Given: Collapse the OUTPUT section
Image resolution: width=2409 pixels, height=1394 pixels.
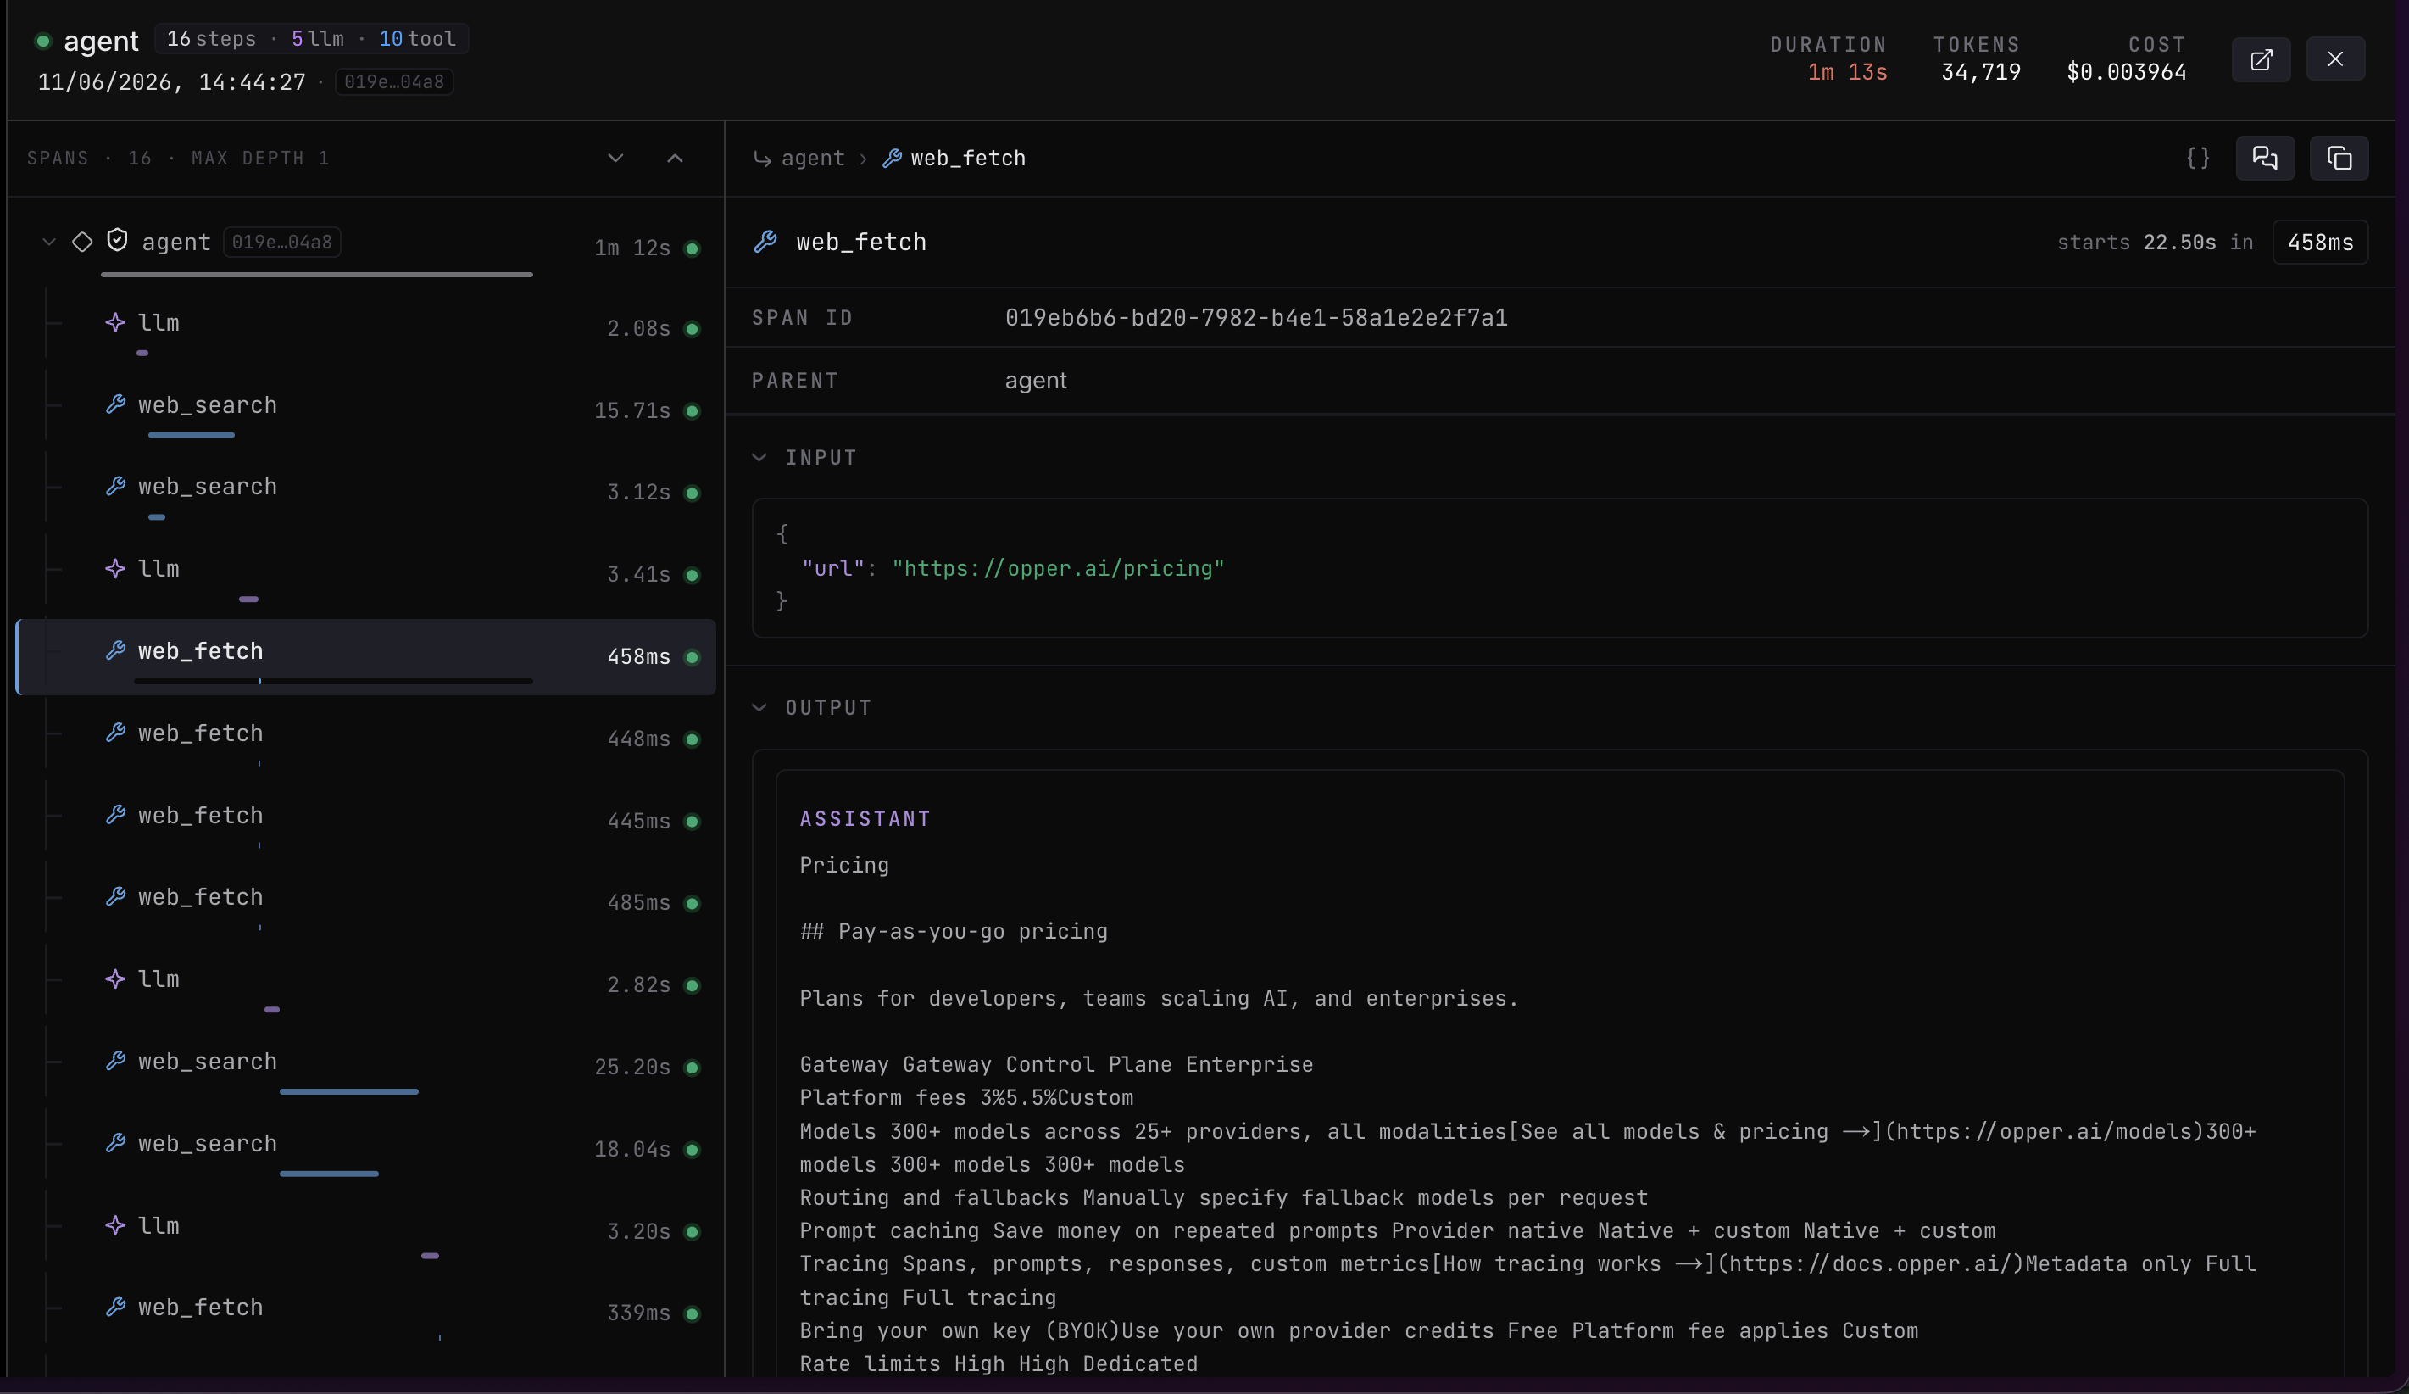Looking at the screenshot, I should [x=759, y=707].
